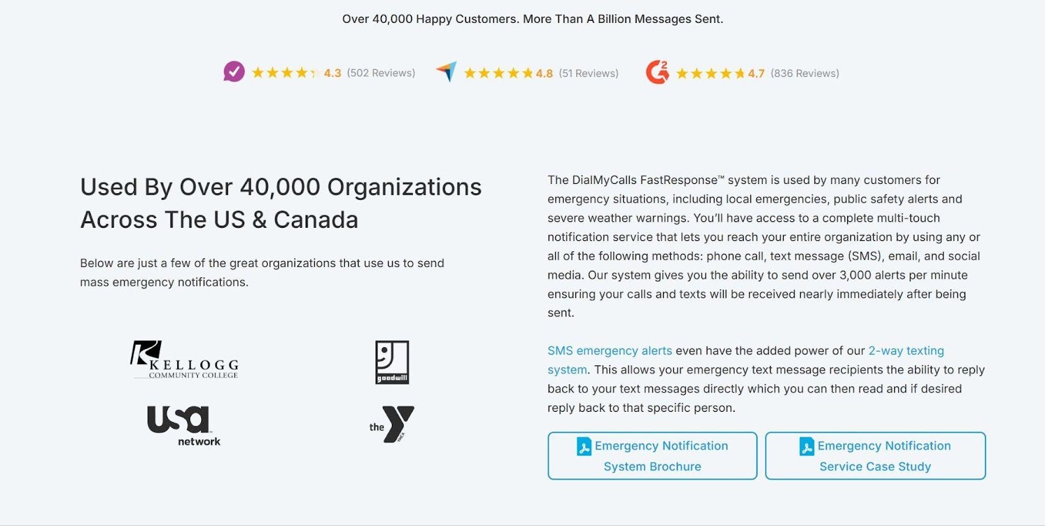Click the Capterra arrow logo icon
The width and height of the screenshot is (1045, 526).
coord(447,71)
